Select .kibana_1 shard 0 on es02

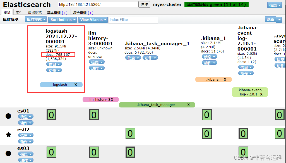207,133
